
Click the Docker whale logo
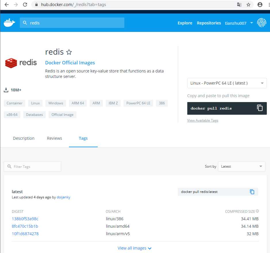point(9,23)
